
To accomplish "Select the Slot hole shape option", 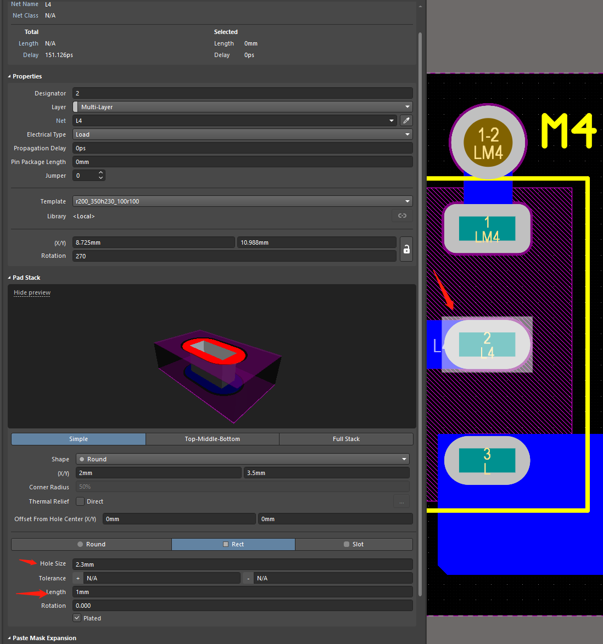I will (354, 544).
